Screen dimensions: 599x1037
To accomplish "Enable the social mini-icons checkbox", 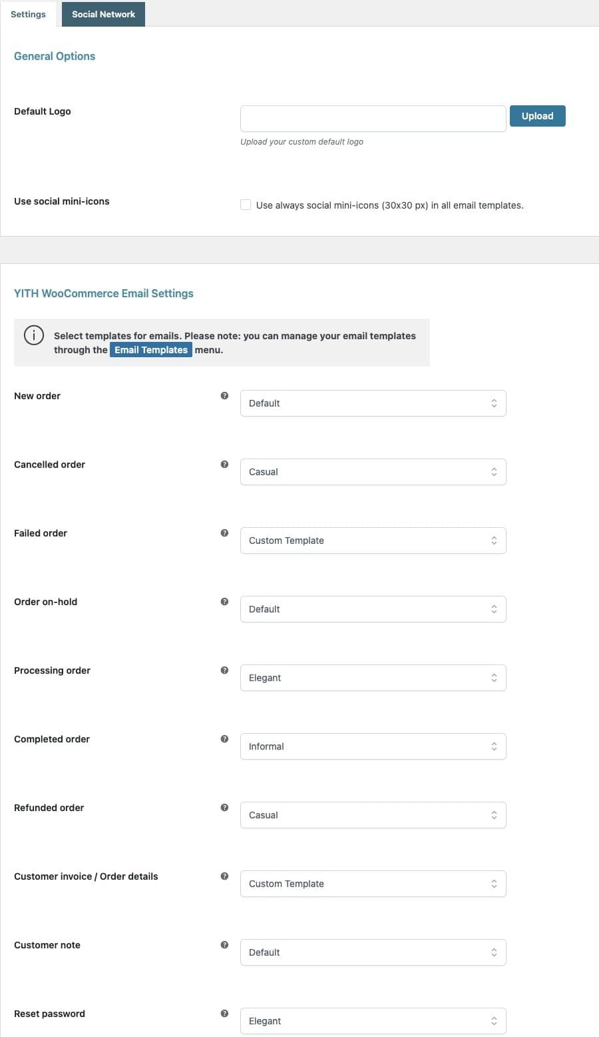I will [246, 205].
